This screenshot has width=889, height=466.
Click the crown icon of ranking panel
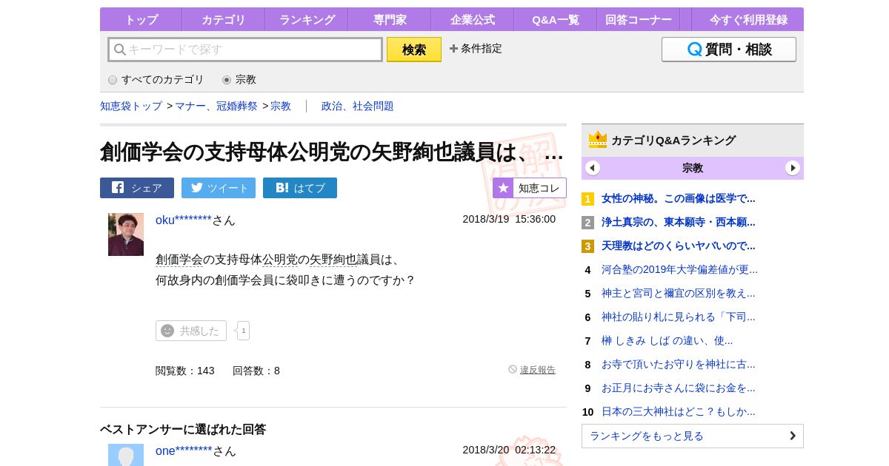pyautogui.click(x=598, y=140)
